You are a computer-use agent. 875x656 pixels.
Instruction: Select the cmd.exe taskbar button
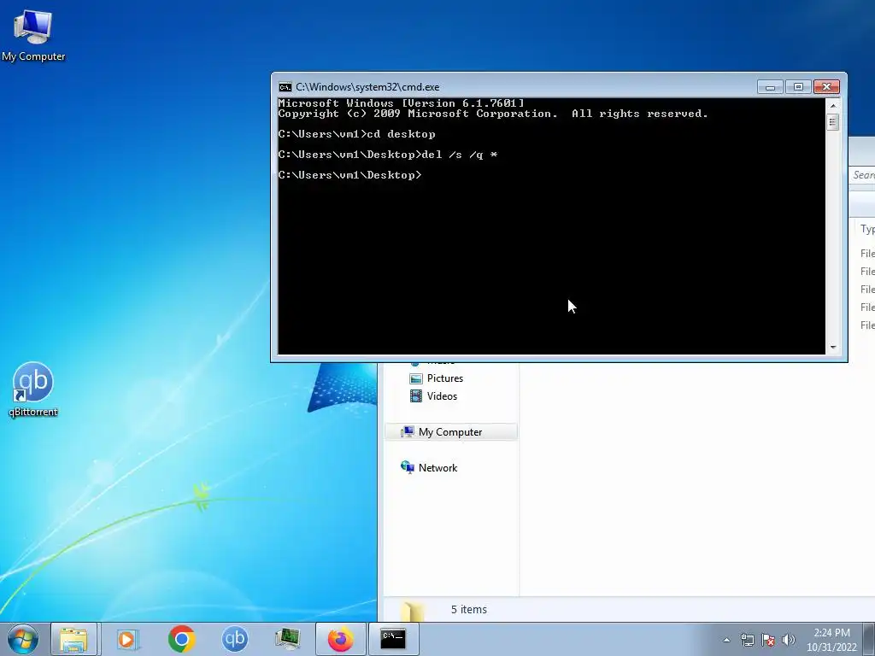coord(393,639)
